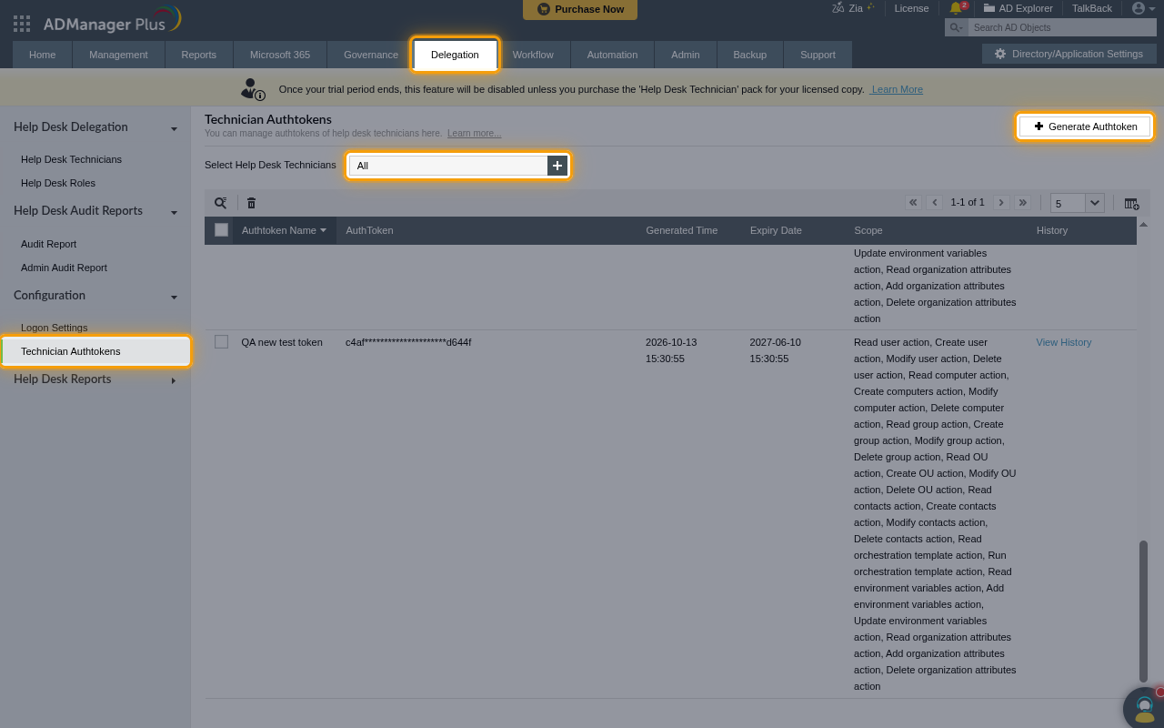
Task: Switch to the Management tab
Action: (118, 55)
